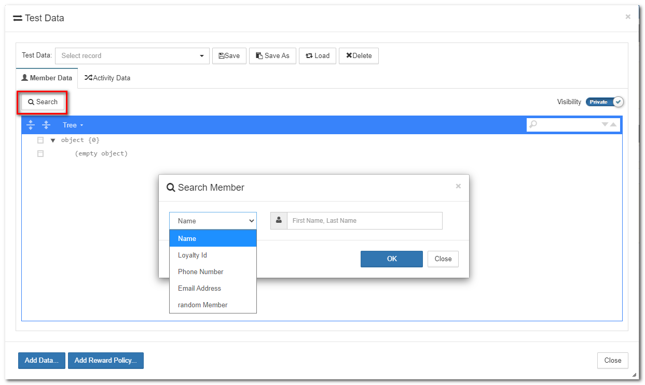Click the expand all fields icon
Screen dimensions: 645x385
point(31,125)
